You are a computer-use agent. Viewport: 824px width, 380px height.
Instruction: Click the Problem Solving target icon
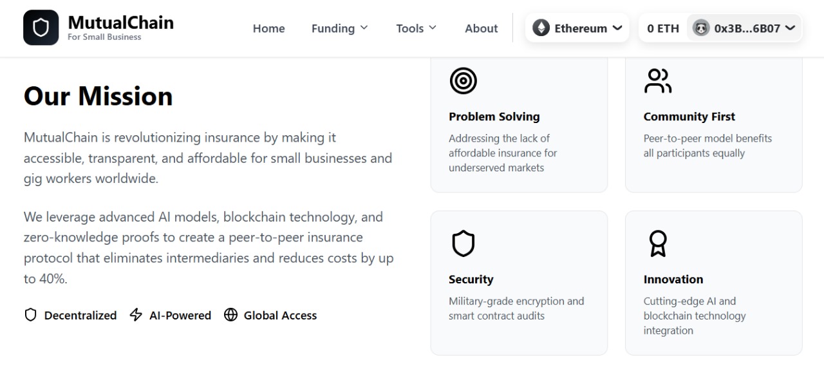(x=463, y=81)
